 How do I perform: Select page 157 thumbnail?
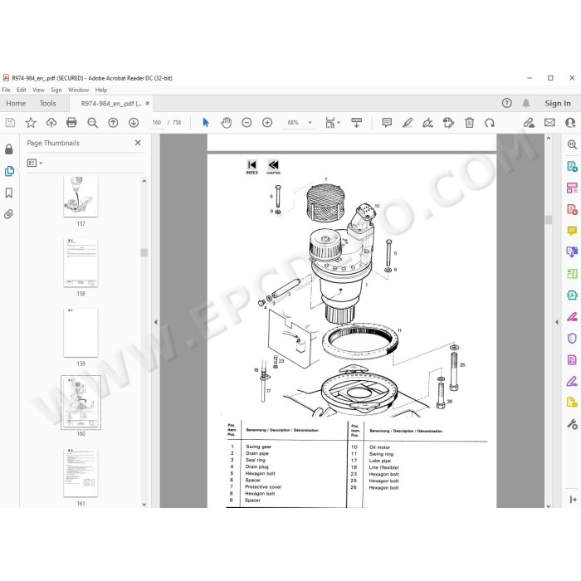click(81, 197)
